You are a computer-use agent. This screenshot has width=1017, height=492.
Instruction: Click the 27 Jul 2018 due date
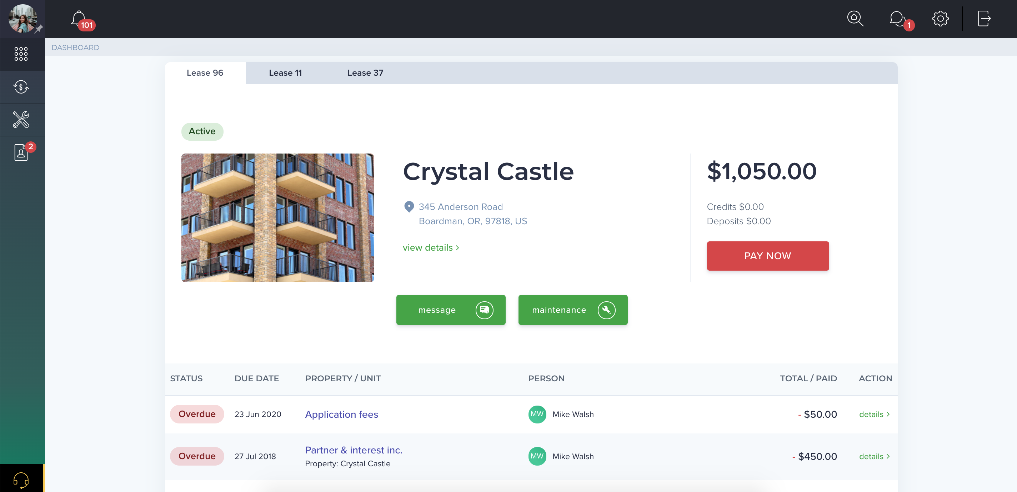255,456
